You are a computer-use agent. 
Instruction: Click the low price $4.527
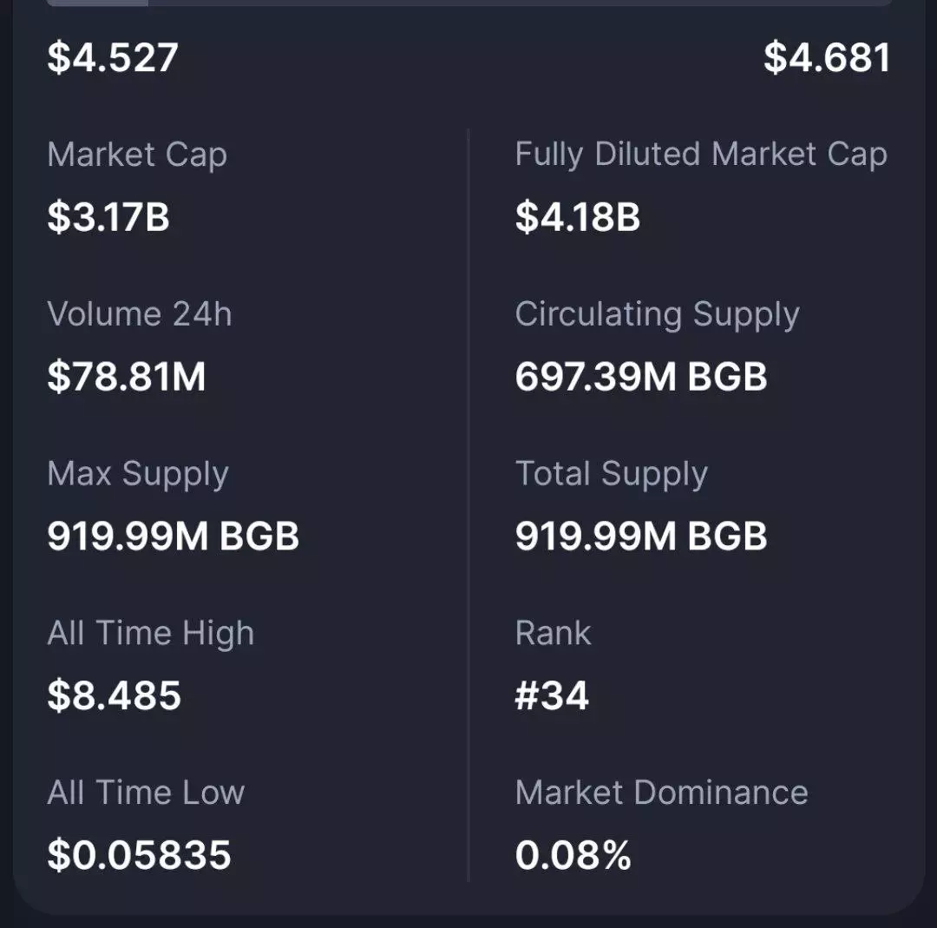113,57
